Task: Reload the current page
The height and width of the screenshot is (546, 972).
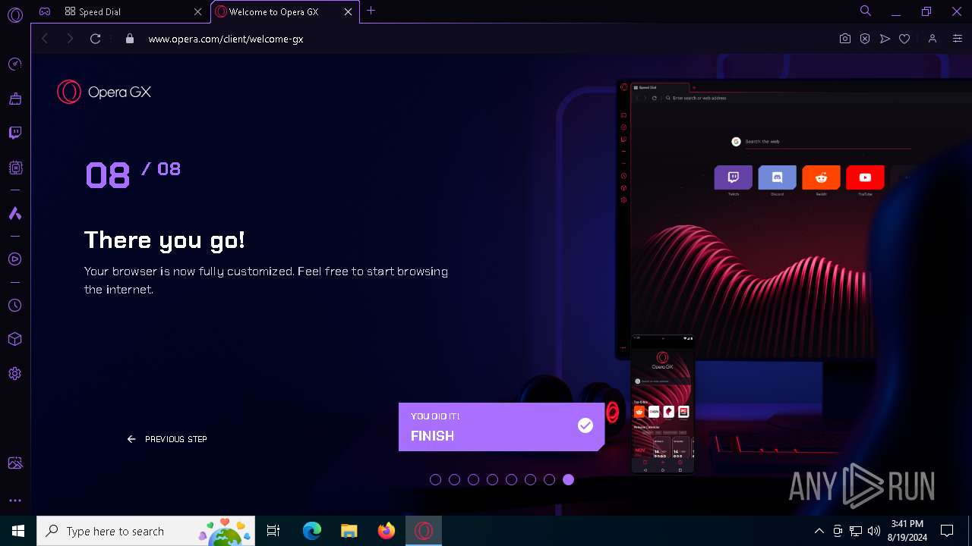Action: 95,39
